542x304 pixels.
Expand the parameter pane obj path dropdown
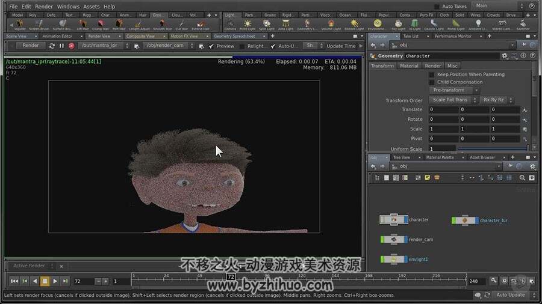tap(512, 46)
